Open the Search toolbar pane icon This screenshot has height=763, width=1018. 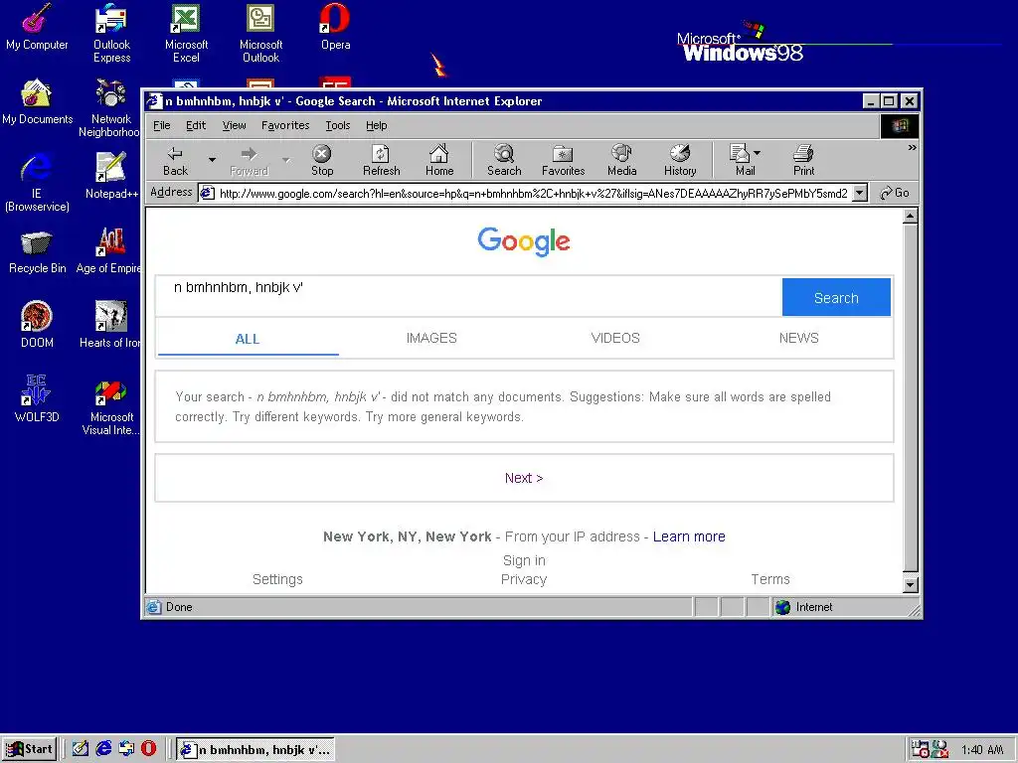tap(504, 160)
